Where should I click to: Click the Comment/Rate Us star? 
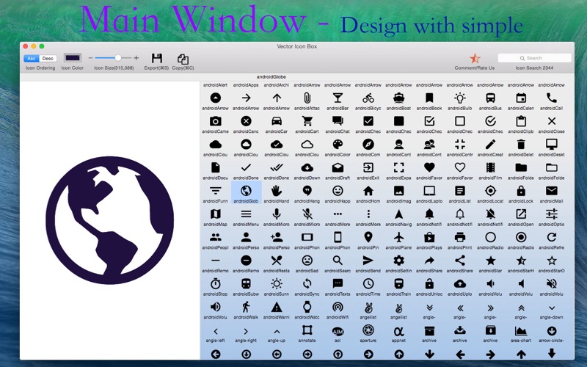coord(475,59)
